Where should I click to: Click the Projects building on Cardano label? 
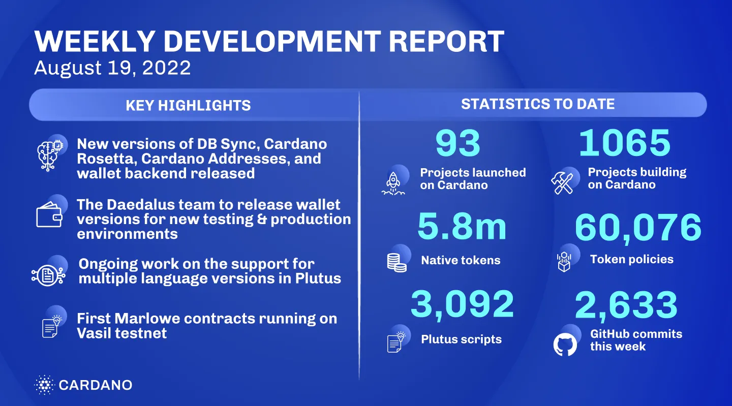point(637,178)
